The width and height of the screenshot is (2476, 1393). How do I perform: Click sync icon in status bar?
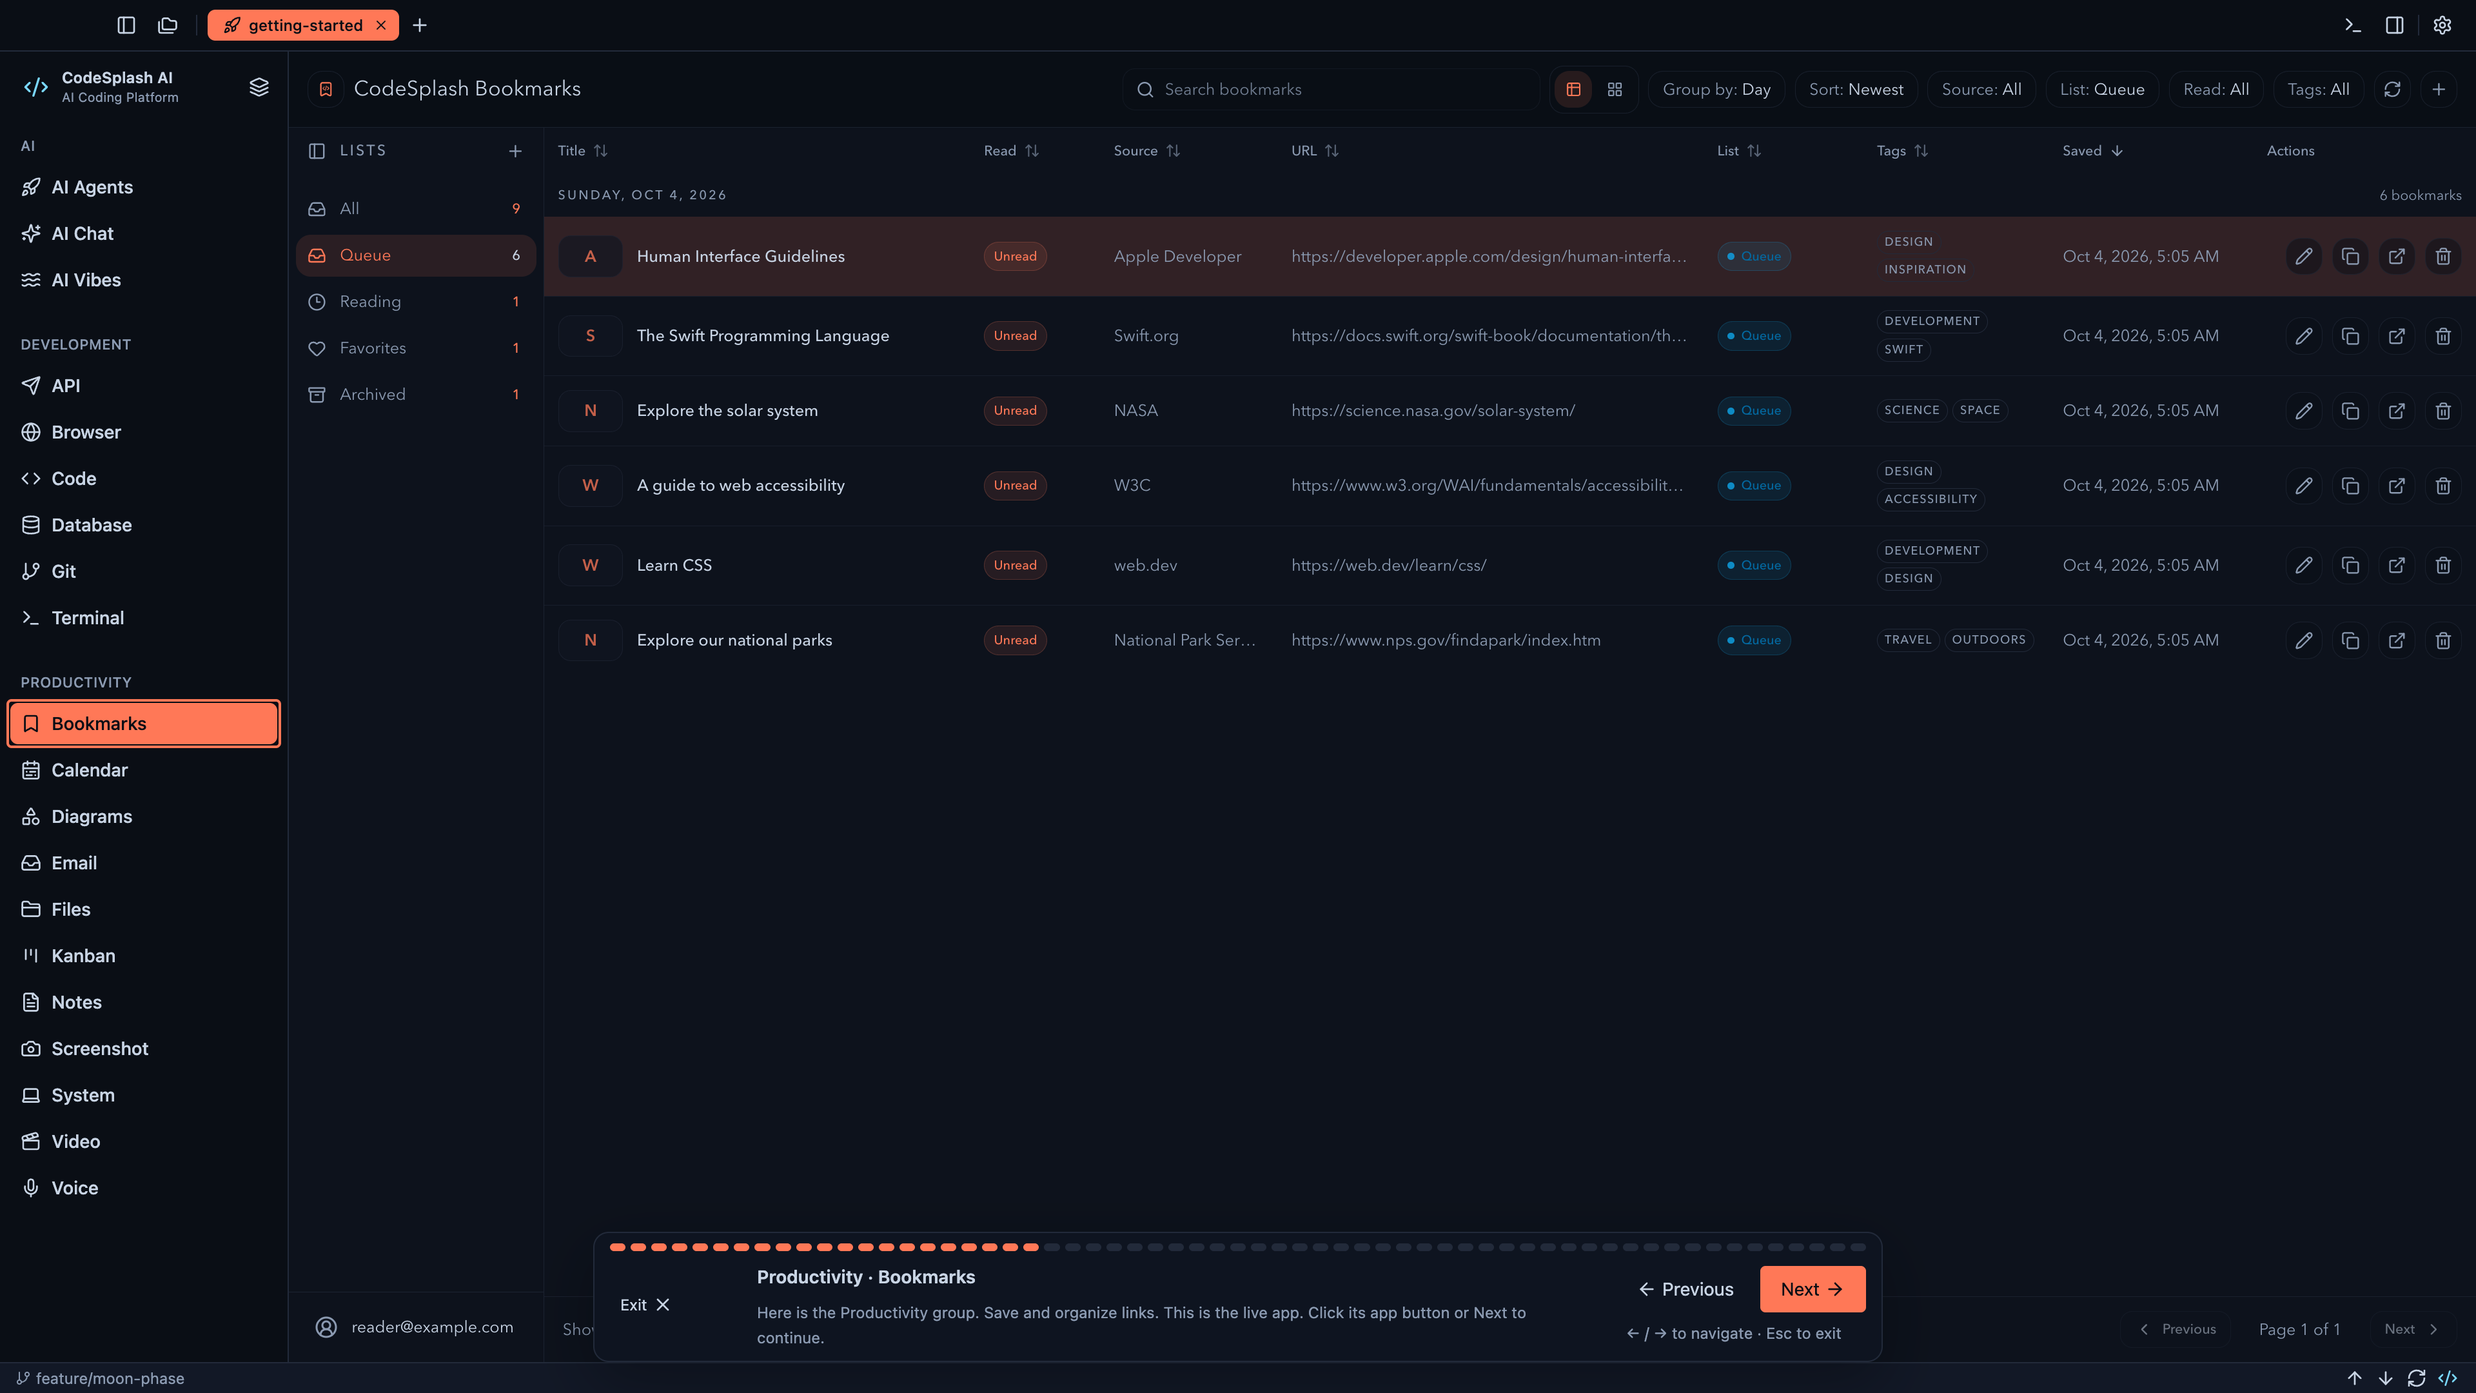pos(2415,1379)
